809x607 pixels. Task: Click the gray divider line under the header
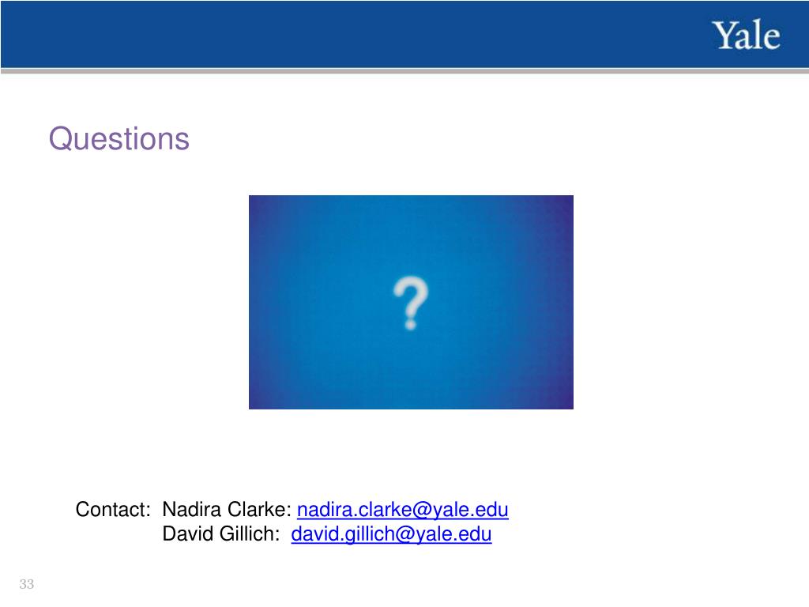404,70
